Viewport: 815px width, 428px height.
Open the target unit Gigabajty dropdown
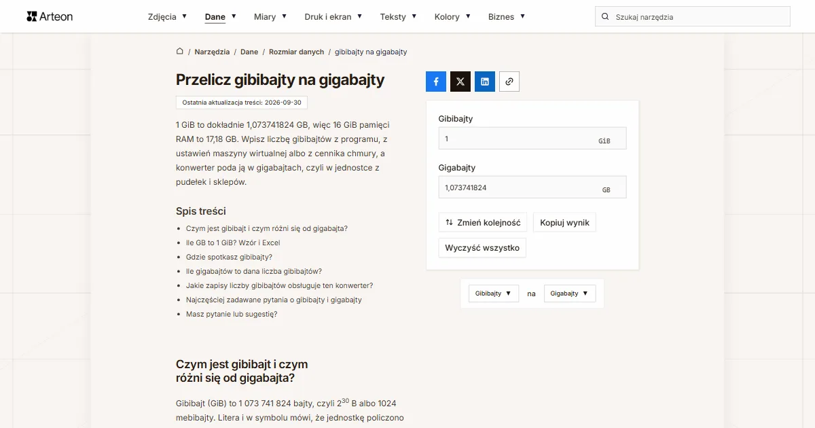coord(570,293)
